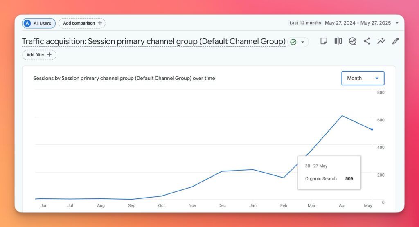
Task: Click the share report icon
Action: 367,41
